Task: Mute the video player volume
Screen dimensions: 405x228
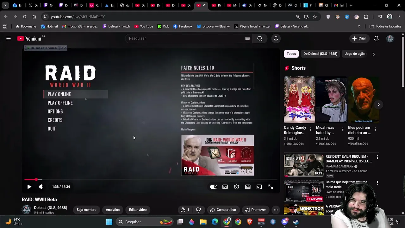Action: pos(41,187)
